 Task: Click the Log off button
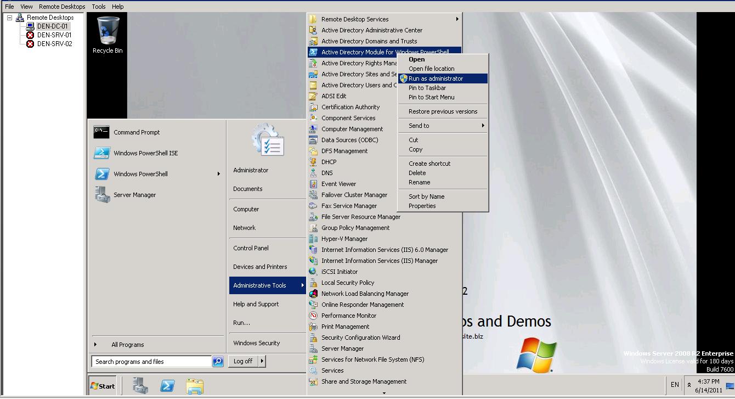coord(243,361)
